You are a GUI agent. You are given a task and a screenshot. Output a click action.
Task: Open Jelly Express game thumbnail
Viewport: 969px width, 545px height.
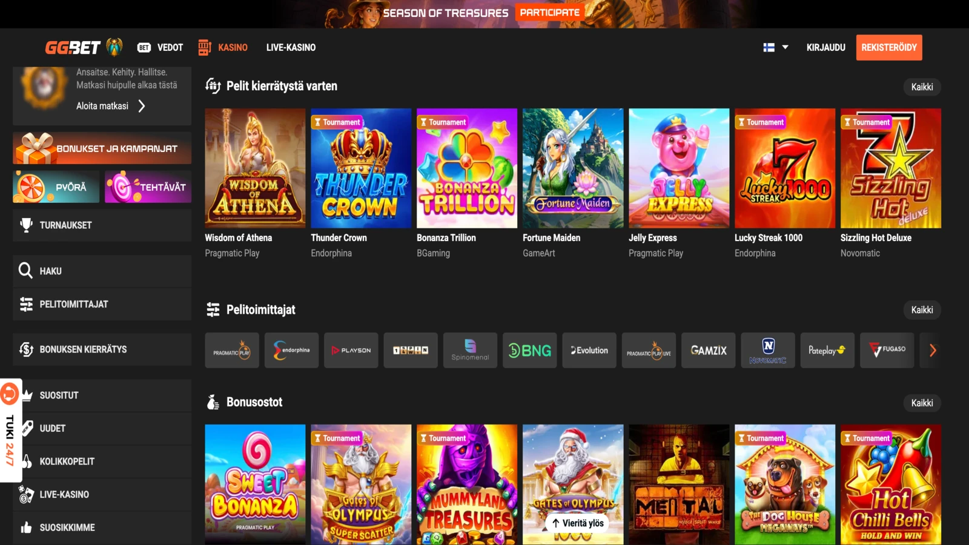[x=679, y=168]
